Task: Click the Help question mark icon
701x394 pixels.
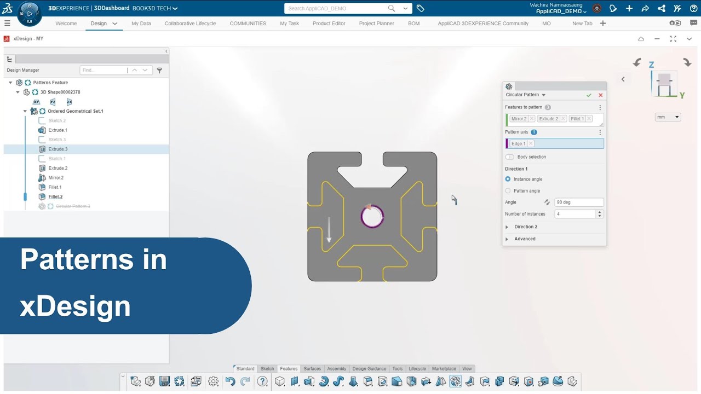Action: (x=262, y=381)
